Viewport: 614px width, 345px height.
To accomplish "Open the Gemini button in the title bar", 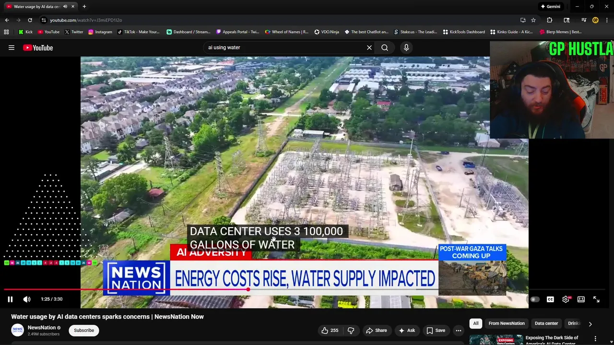I will point(550,7).
